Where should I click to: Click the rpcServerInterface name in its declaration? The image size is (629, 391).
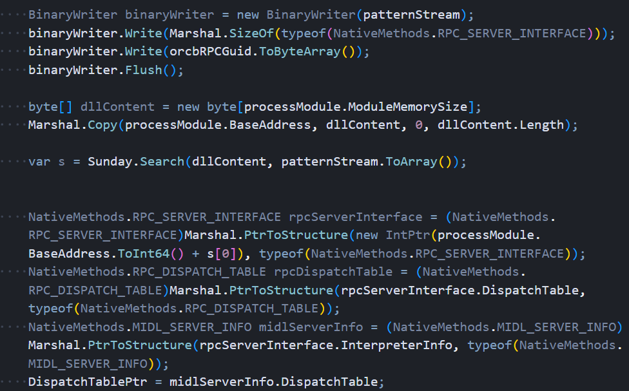[x=355, y=217]
